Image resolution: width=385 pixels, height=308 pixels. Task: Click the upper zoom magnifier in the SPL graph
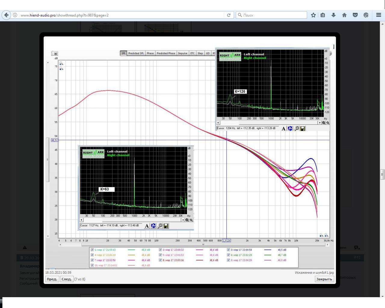61,63
